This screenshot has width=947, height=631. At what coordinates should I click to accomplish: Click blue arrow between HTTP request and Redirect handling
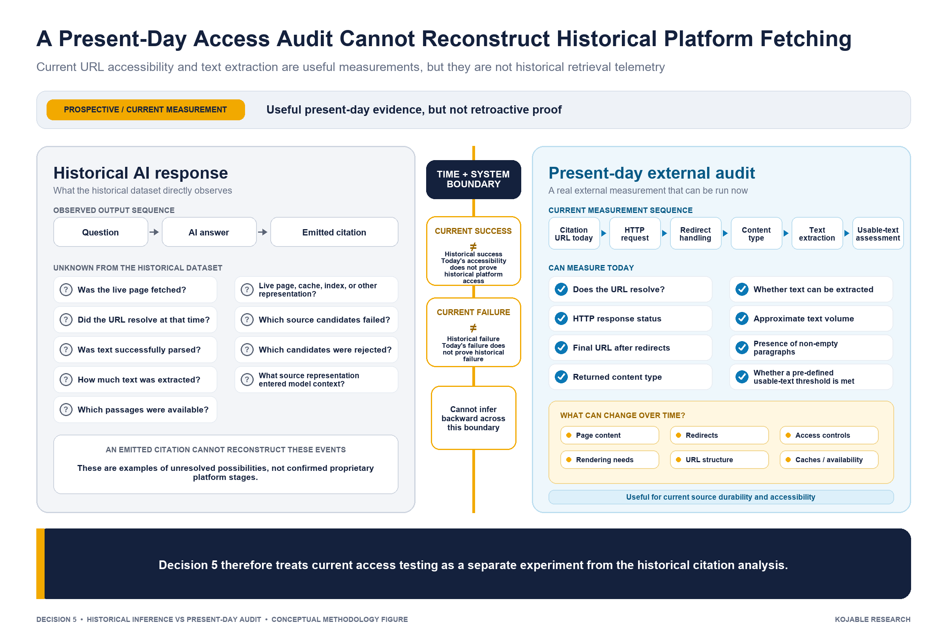click(665, 233)
